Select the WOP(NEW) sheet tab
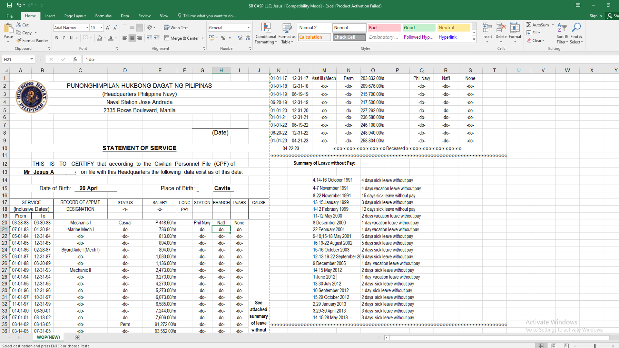The image size is (619, 348). pyautogui.click(x=48, y=337)
